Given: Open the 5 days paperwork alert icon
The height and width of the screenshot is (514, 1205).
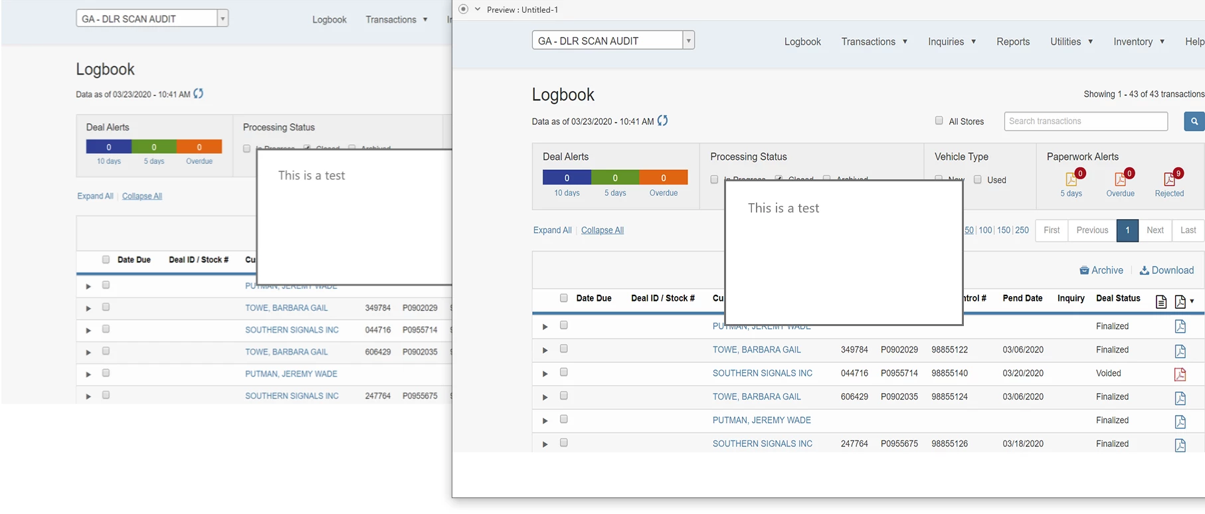Looking at the screenshot, I should point(1071,179).
